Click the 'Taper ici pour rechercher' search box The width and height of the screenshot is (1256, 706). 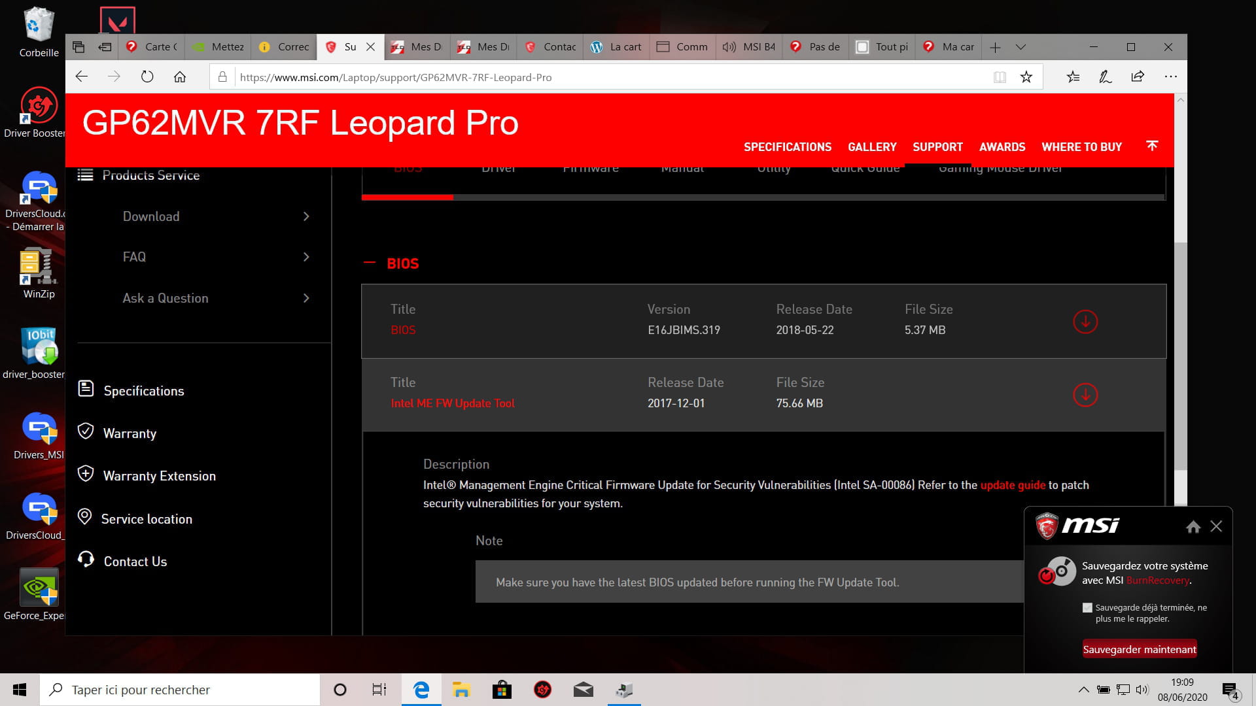180,690
